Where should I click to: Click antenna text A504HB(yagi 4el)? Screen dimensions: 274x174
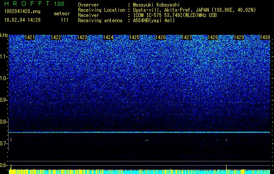point(154,20)
